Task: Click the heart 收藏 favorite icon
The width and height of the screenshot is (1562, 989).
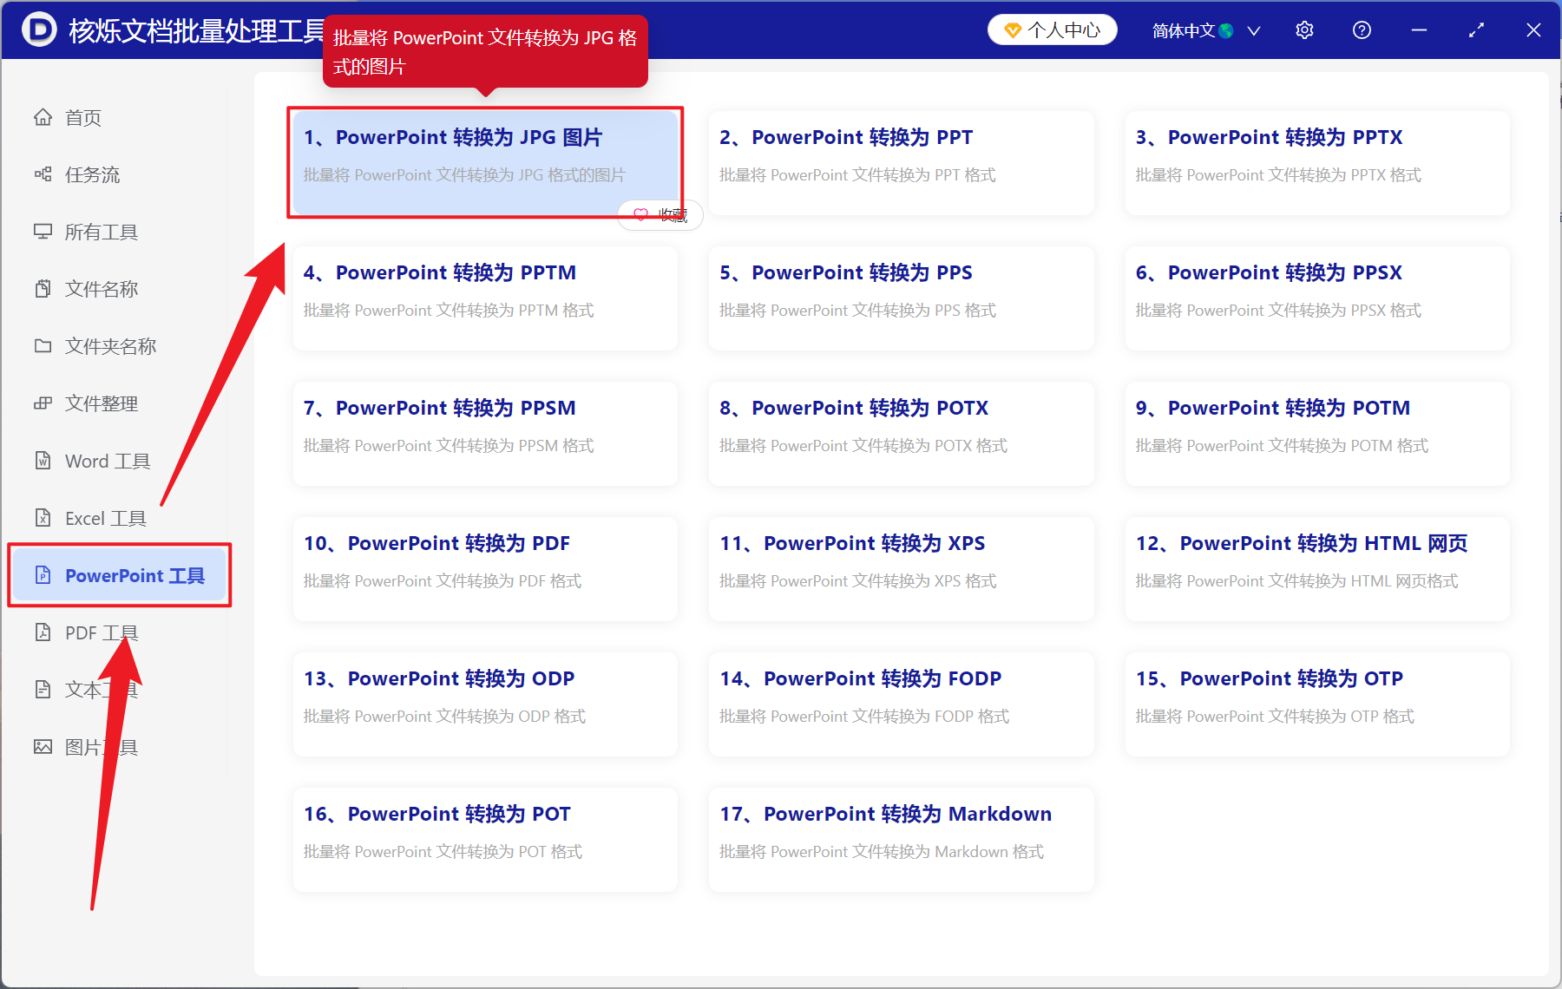Action: click(640, 214)
